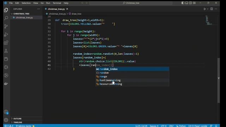The width and height of the screenshot is (226, 127).
Task: Open the Manage gear settings menu
Action: pyautogui.click(x=6, y=120)
